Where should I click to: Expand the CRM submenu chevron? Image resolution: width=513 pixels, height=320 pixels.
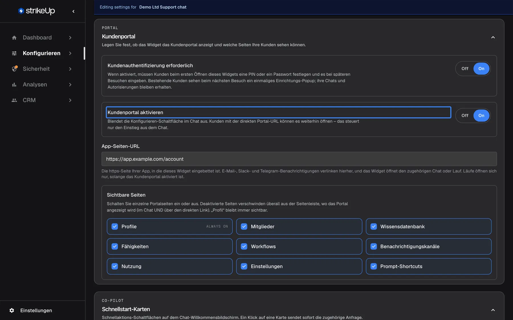[70, 100]
